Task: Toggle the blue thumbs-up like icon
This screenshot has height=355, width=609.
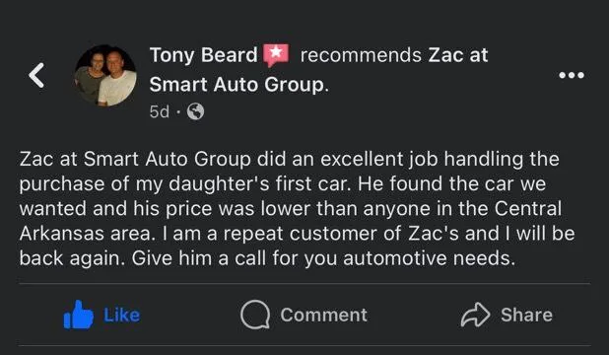Action: 79,315
